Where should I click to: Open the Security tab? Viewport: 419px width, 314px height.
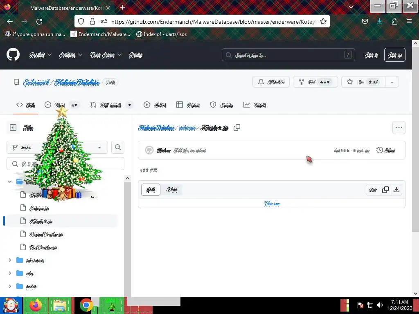click(221, 105)
